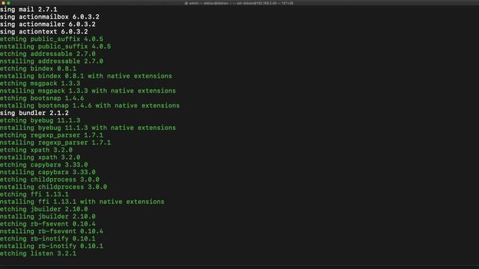This screenshot has height=269, width=479.
Task: Click 'nstalling ffi 1.13.1 with native extensions'
Action: tap(82, 202)
